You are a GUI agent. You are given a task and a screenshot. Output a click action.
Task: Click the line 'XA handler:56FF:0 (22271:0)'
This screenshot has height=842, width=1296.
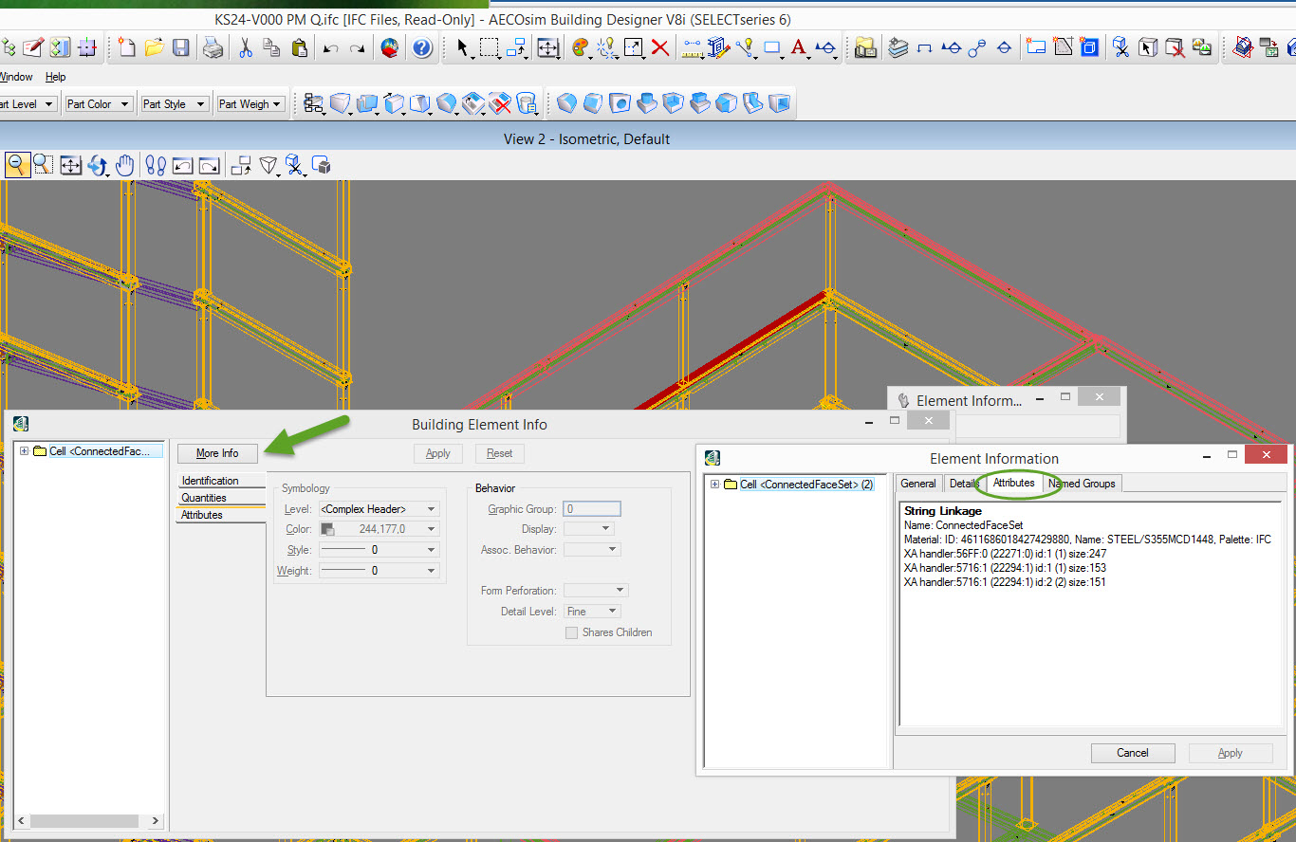[1006, 554]
